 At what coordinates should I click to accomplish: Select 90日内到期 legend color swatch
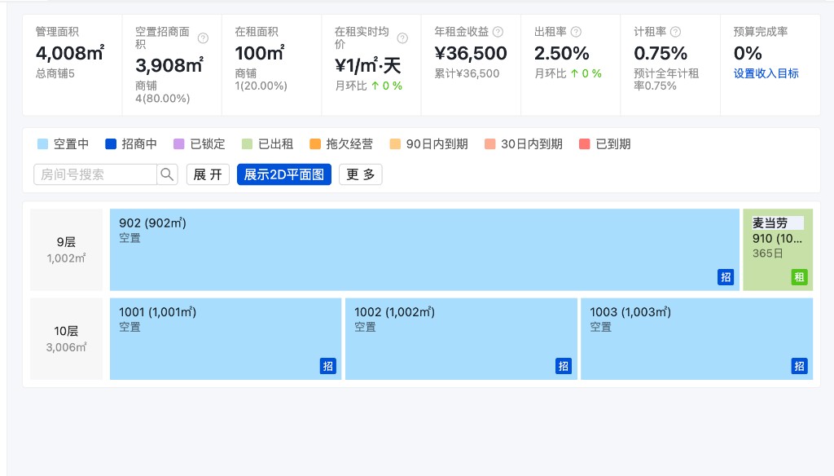(x=395, y=143)
